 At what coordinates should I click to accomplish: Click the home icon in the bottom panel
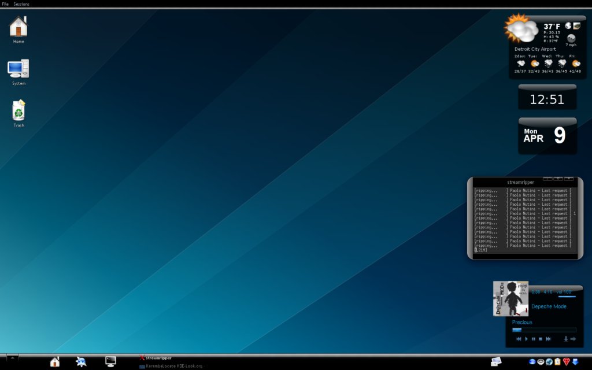click(55, 362)
